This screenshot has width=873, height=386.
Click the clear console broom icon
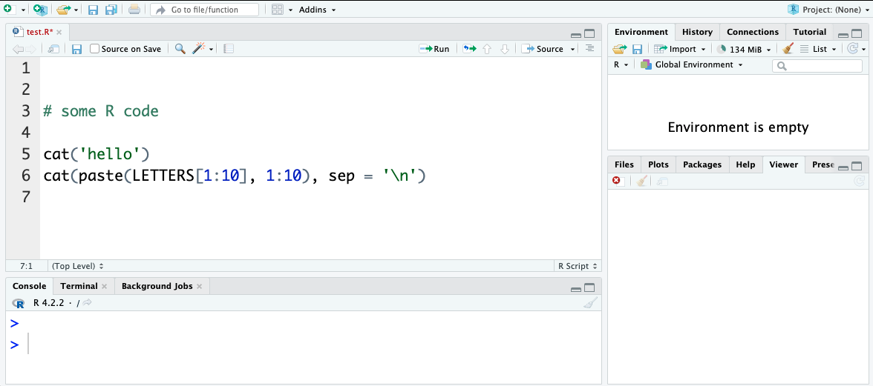point(589,302)
